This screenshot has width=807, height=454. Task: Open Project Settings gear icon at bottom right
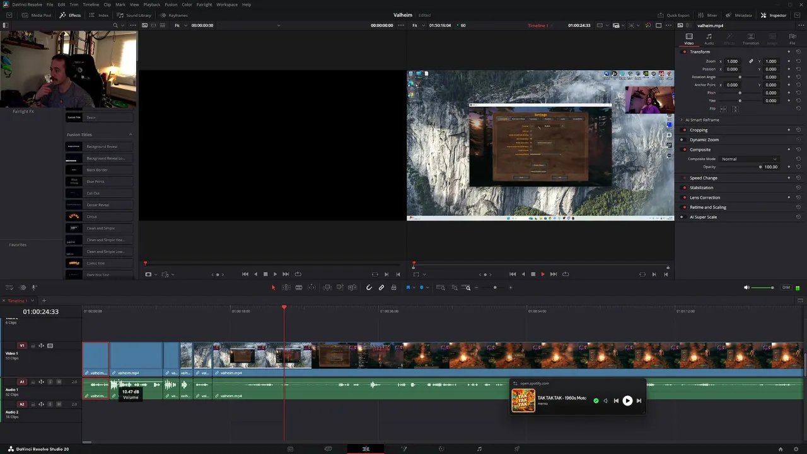pos(797,449)
